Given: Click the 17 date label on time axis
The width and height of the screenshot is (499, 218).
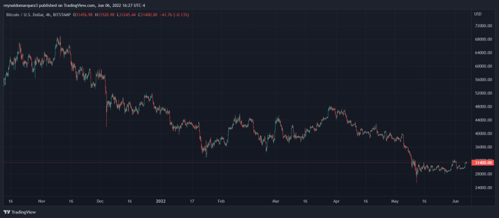Looking at the screenshot, I should click(192, 201).
